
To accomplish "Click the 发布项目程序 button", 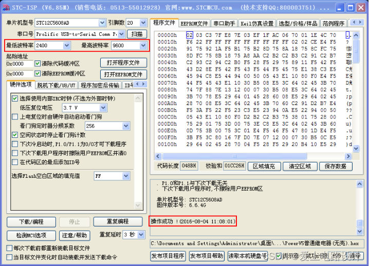I will point(168,256).
